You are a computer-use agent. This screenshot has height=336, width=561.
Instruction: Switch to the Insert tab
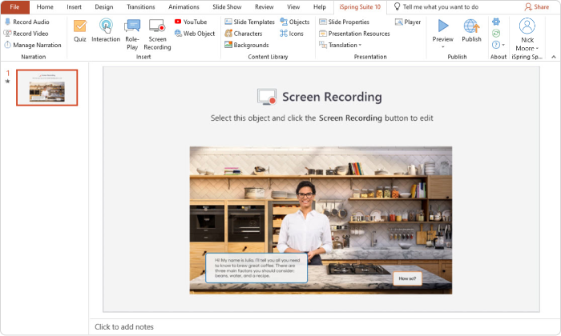tap(74, 6)
